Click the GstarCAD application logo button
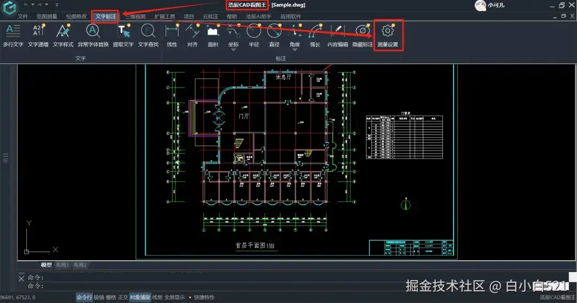This screenshot has width=577, height=303. (x=9, y=7)
